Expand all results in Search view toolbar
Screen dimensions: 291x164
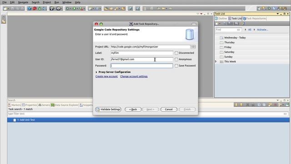[x=259, y=105]
